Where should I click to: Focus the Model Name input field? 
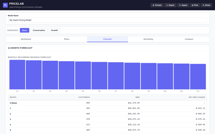[107, 20]
